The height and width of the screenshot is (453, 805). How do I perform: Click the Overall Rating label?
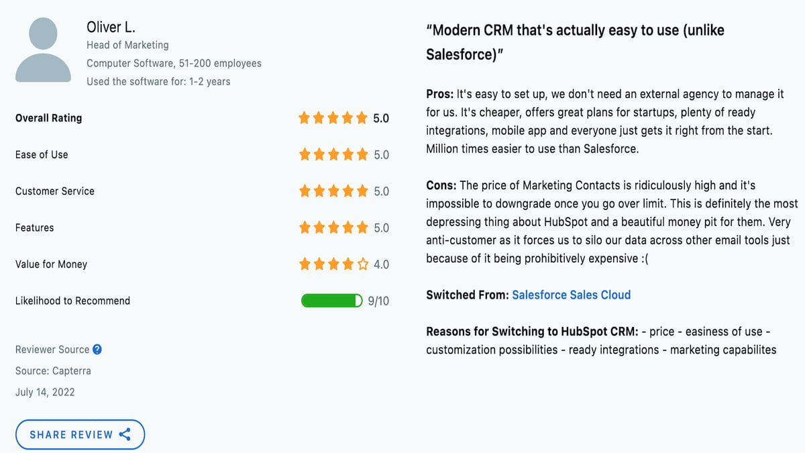pos(48,118)
